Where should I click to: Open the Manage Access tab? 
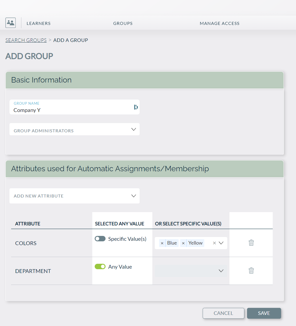(219, 23)
